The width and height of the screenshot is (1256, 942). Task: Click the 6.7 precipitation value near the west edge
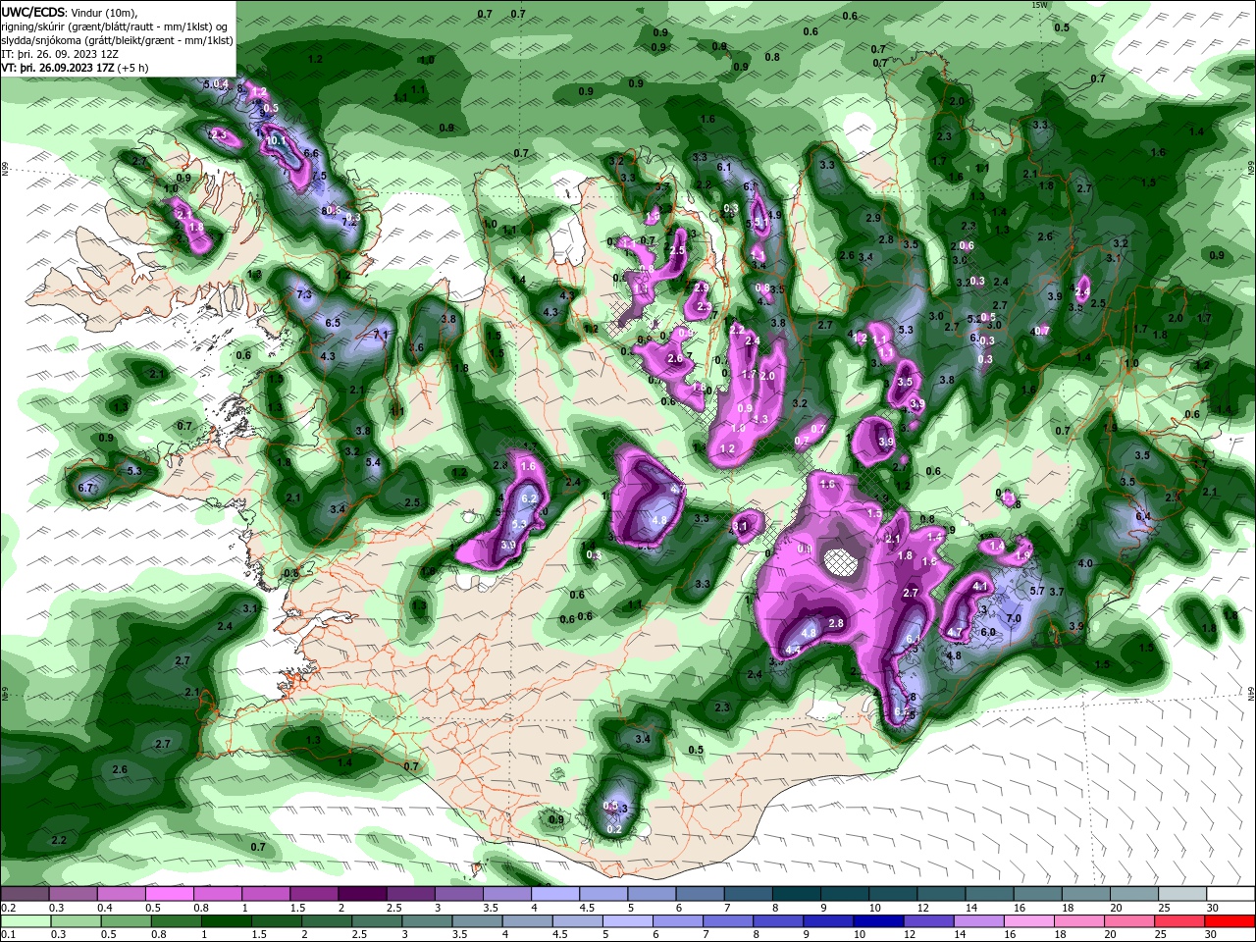[85, 488]
